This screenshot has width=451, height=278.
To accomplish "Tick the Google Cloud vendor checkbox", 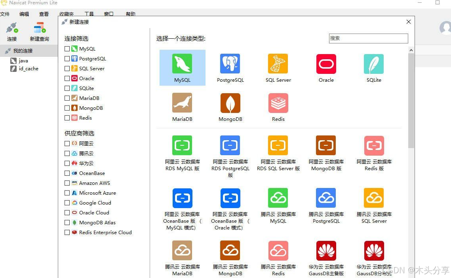I will (67, 203).
